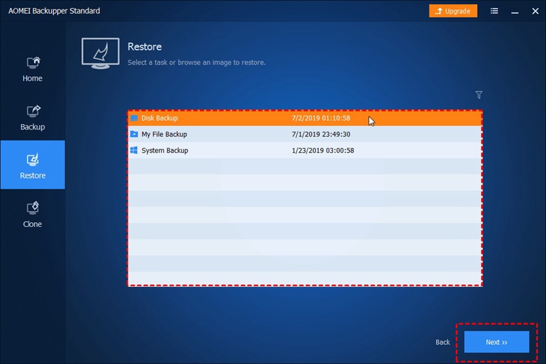Click the date 7/2/2019 01:10:58
Viewport: 546px width, 364px height.
321,118
